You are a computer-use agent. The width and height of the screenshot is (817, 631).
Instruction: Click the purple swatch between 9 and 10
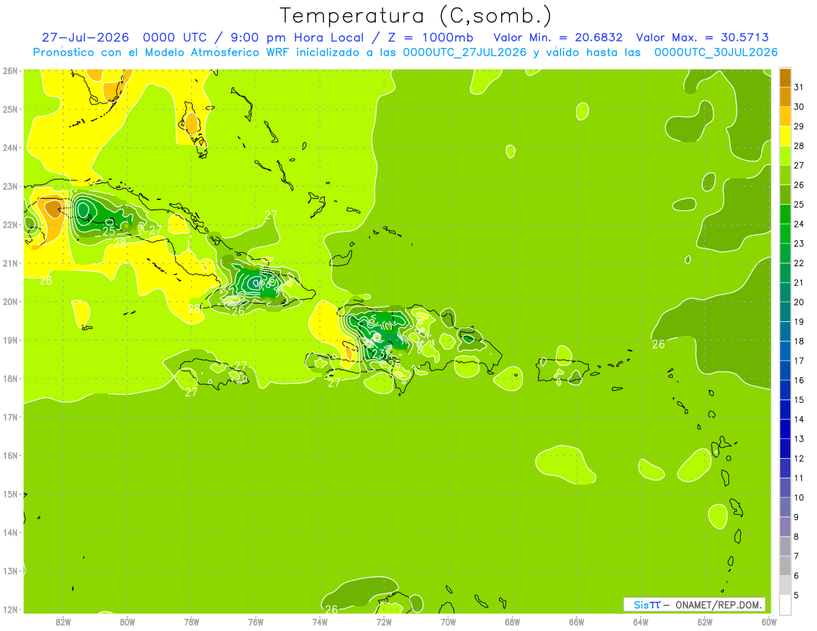point(785,507)
